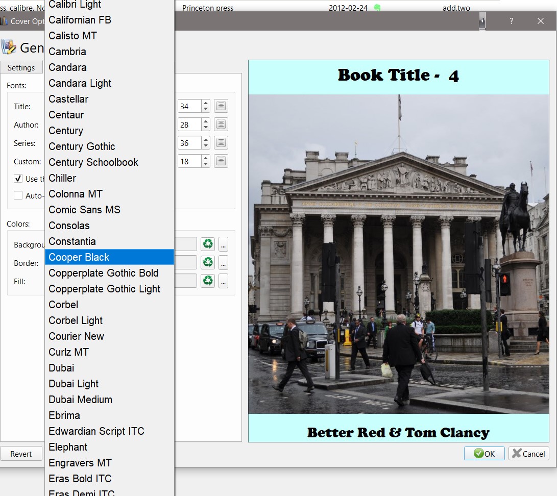557x496 pixels.
Task: Click the Cancel button
Action: click(529, 454)
